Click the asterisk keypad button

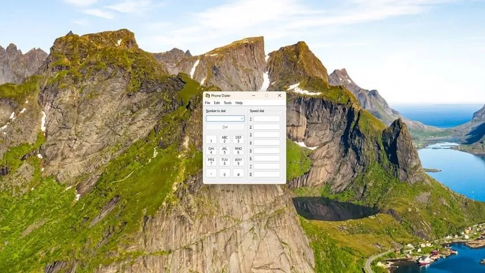click(211, 173)
